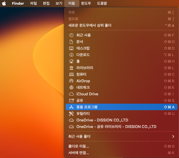Click cloud icon for OneDrive - 공유 라이브러리

pyautogui.click(x=71, y=127)
